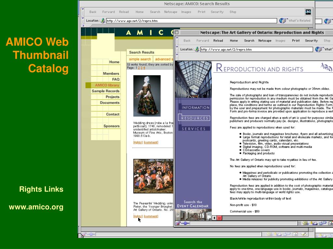This screenshot has height=249, width=333.
Task: Open Projects in AMICO navigation
Action: point(113,97)
